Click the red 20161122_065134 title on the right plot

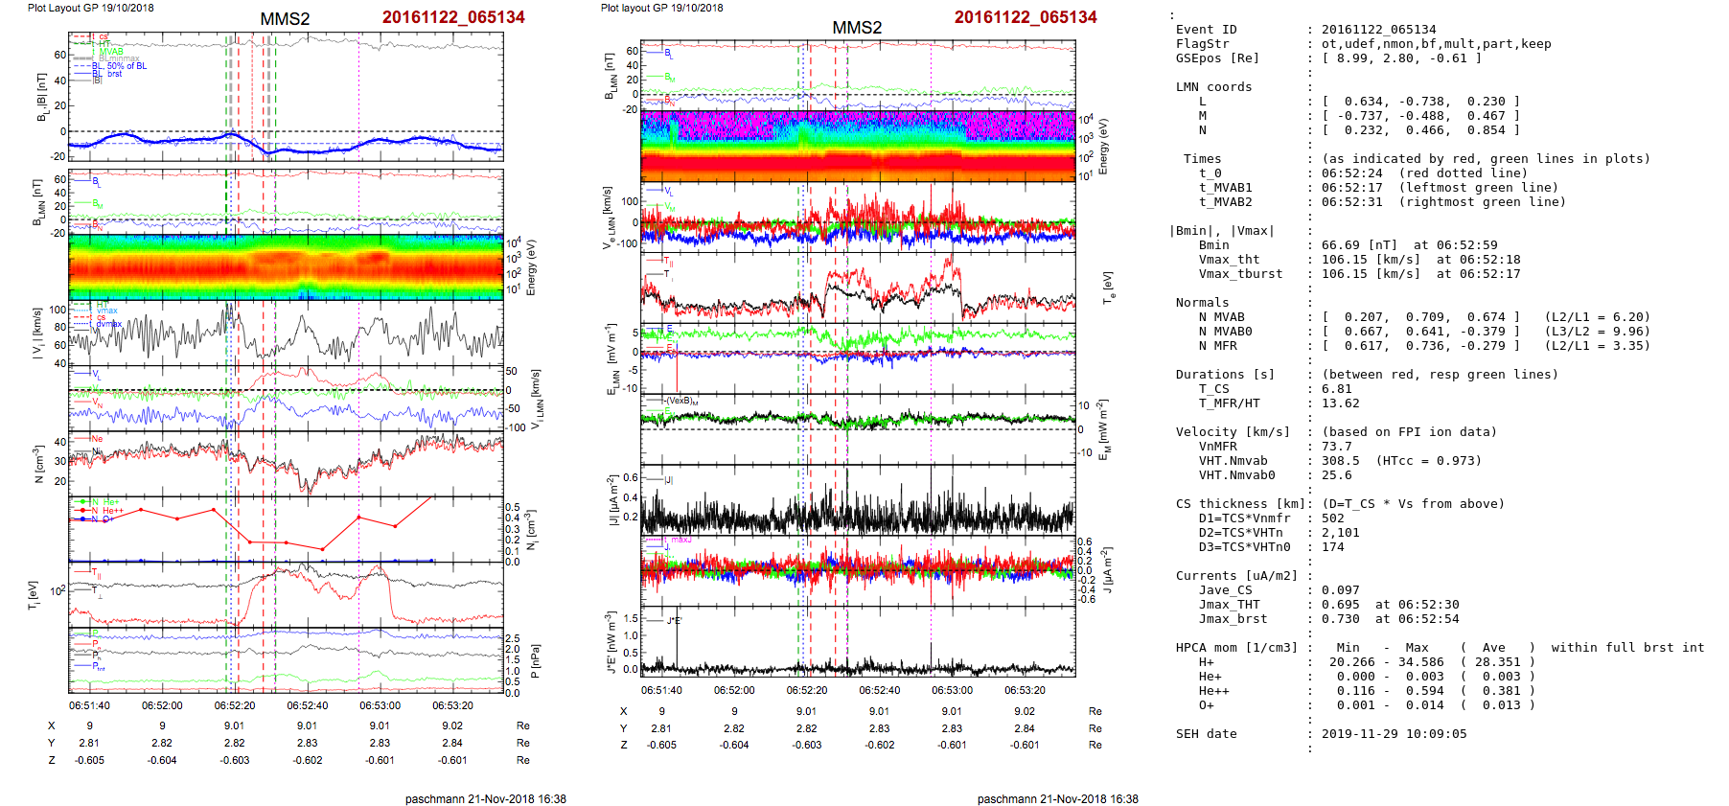tap(1025, 17)
